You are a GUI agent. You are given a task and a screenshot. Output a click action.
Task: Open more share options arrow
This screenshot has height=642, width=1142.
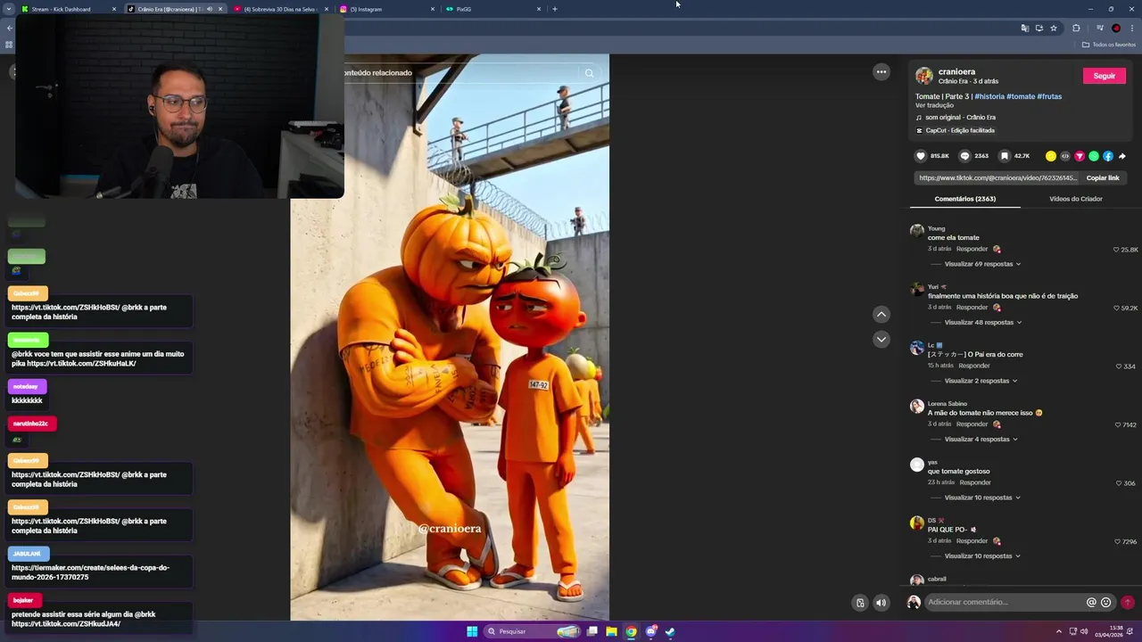pyautogui.click(x=1122, y=156)
